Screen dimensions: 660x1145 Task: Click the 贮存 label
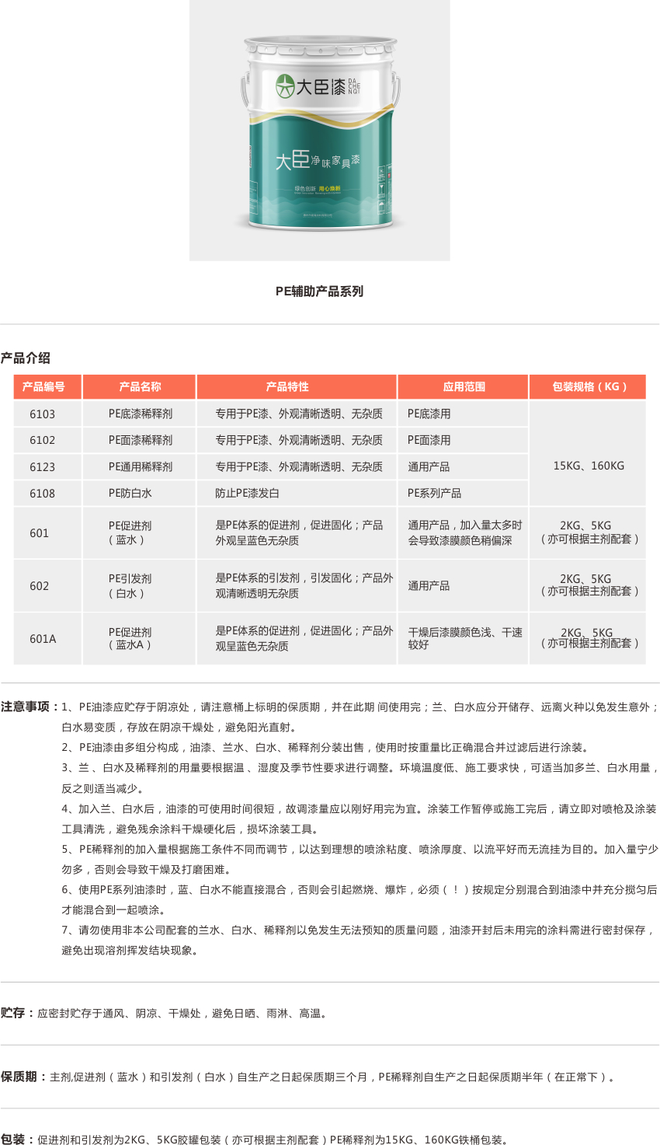tap(13, 1014)
